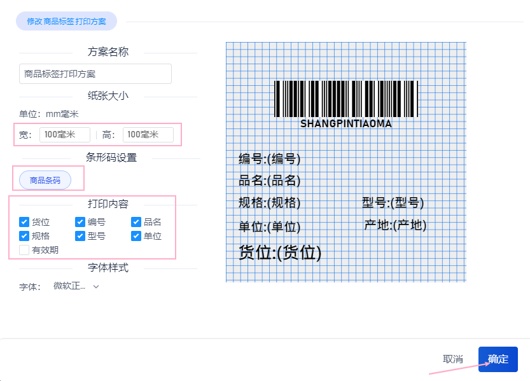Toggle the 型号 checkbox
Viewport: 530px width, 381px height.
pyautogui.click(x=80, y=236)
